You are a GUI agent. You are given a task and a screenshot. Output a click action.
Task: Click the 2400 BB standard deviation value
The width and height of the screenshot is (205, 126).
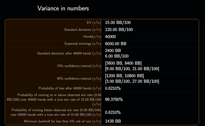point(113,51)
